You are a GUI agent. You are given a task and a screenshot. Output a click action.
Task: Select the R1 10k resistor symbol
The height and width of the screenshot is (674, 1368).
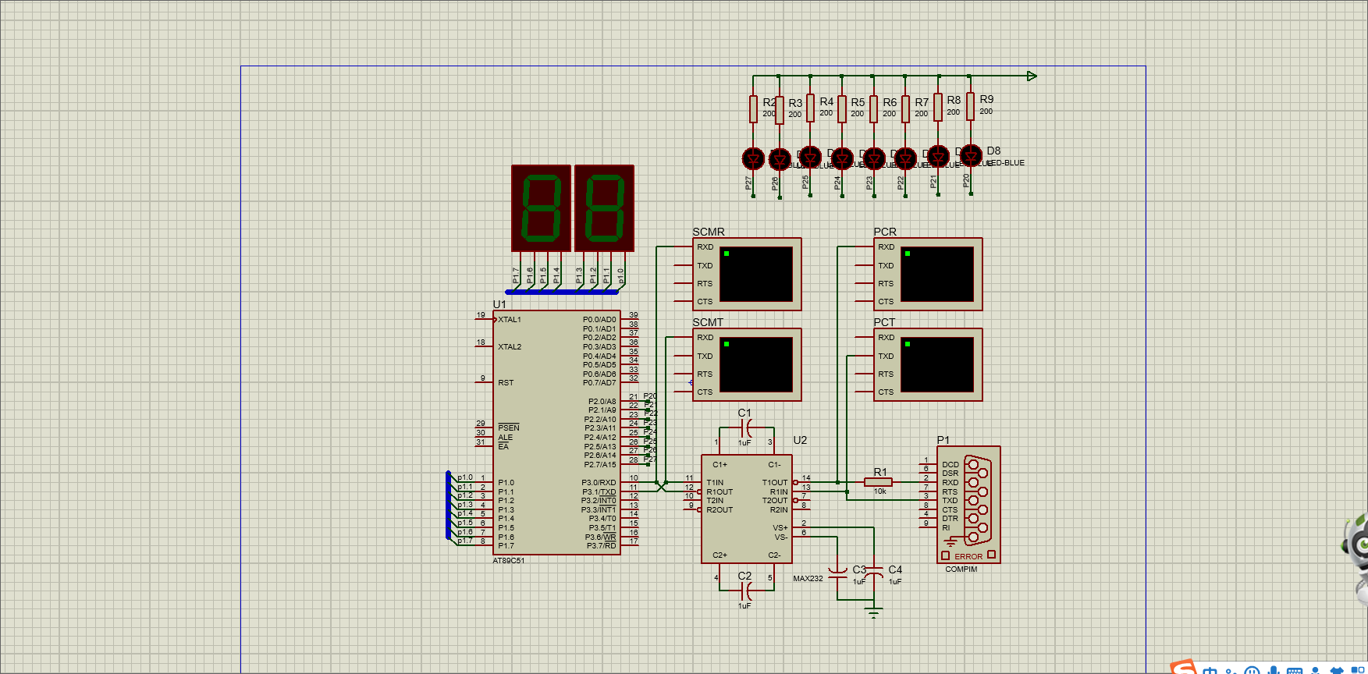(x=879, y=482)
